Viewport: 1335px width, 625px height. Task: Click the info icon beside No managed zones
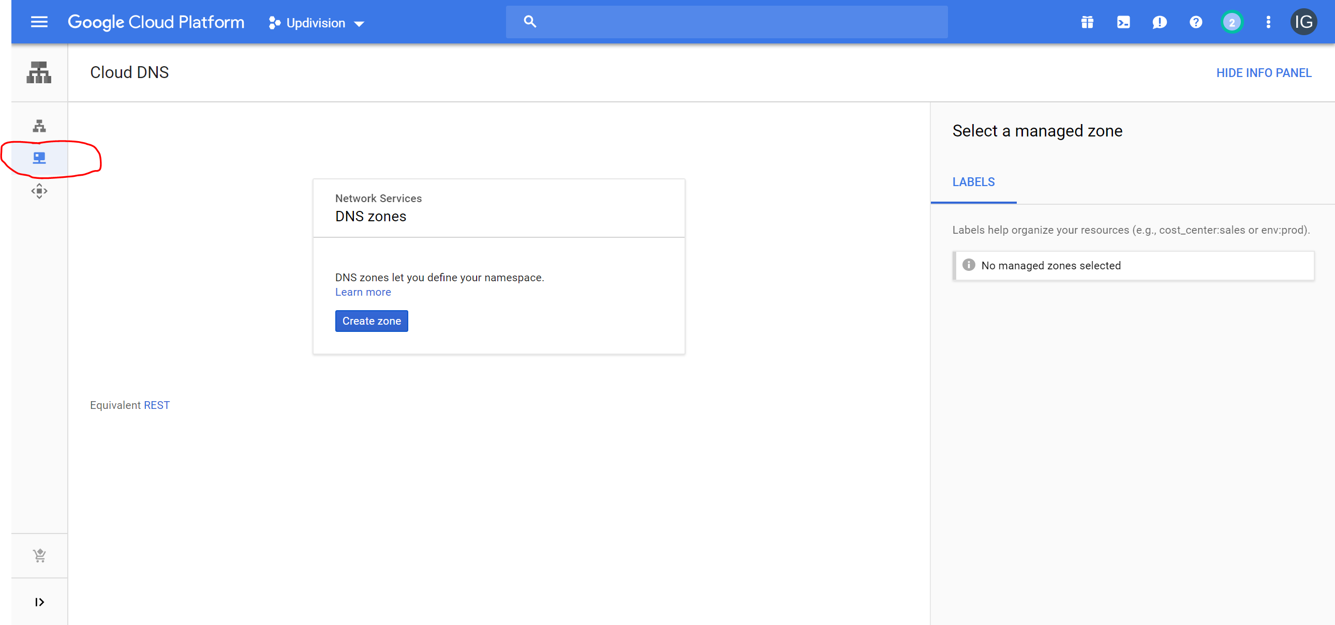969,265
